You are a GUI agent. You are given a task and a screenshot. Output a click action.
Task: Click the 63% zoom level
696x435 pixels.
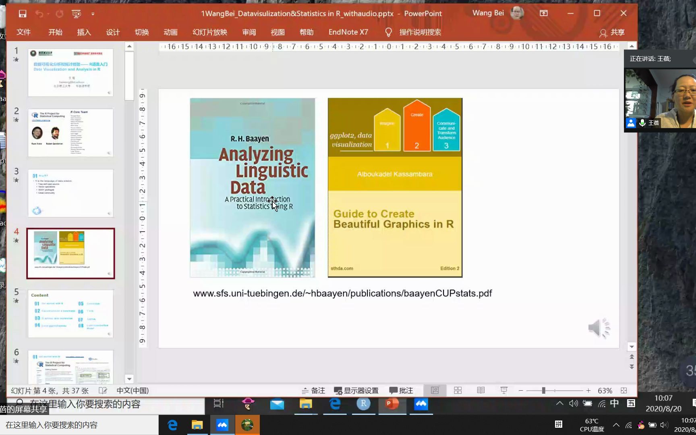pyautogui.click(x=605, y=390)
